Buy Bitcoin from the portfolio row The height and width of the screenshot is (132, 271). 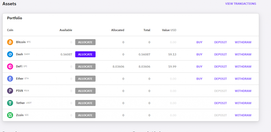point(199,42)
